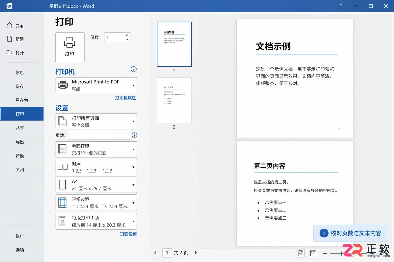The image size is (394, 262).
Task: Click the 页数 page range input field
Action: point(99,135)
